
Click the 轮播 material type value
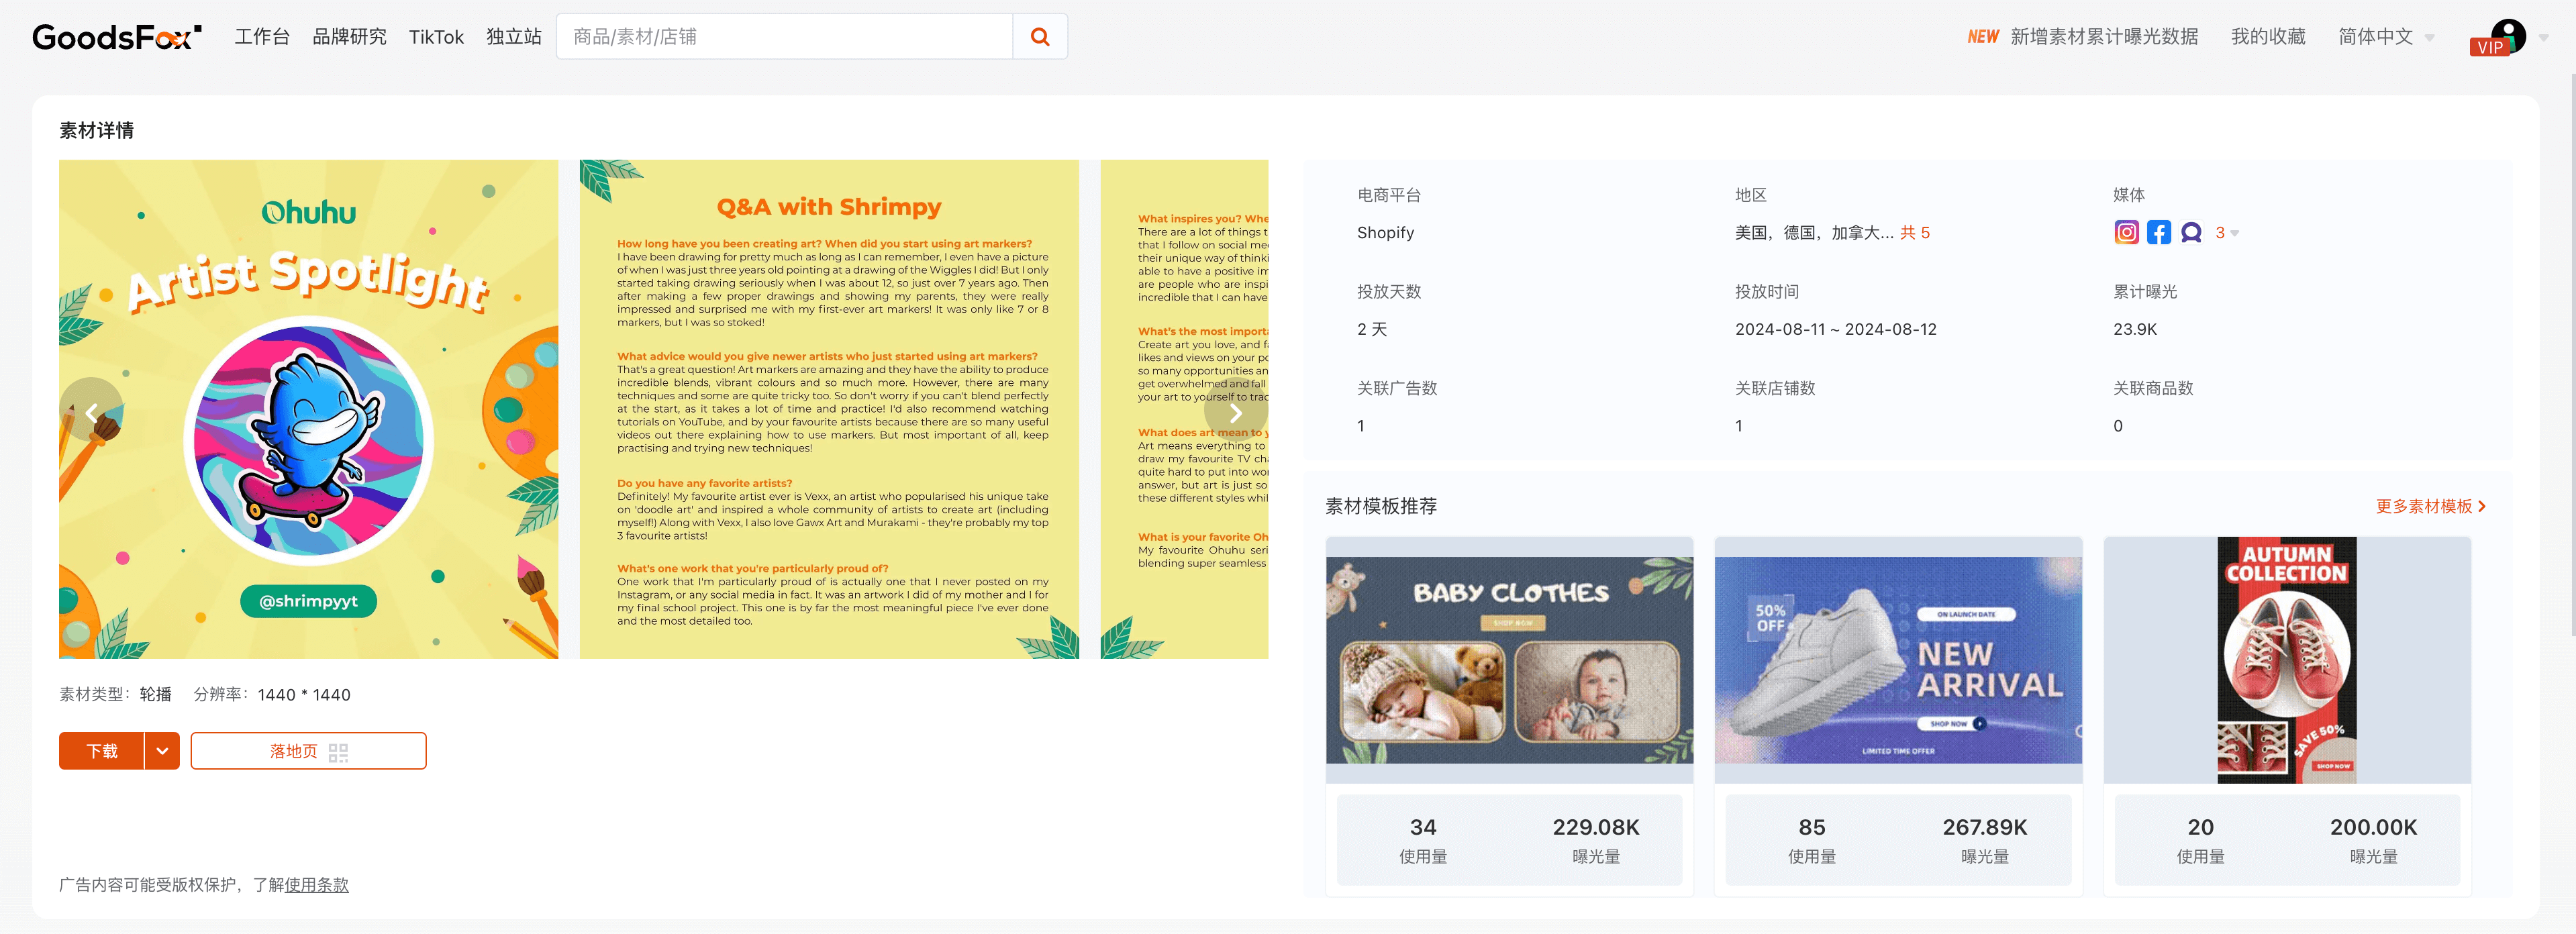coord(155,694)
